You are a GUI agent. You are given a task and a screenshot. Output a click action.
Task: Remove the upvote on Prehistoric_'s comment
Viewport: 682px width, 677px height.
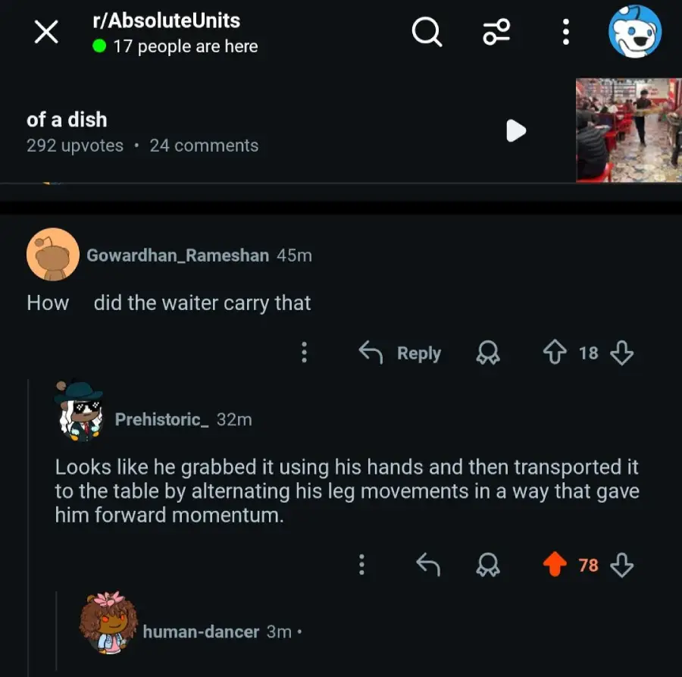[556, 564]
